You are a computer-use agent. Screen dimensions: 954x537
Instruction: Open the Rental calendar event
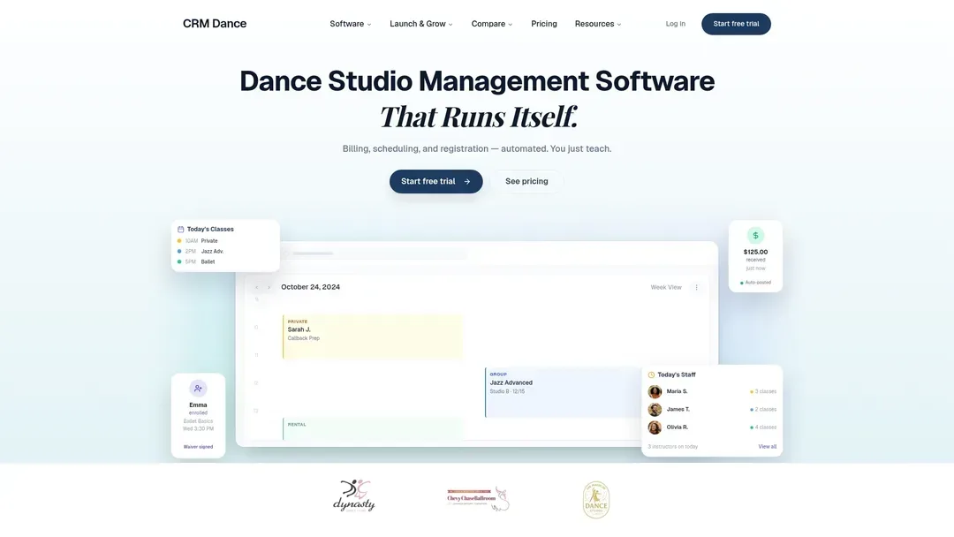click(373, 428)
